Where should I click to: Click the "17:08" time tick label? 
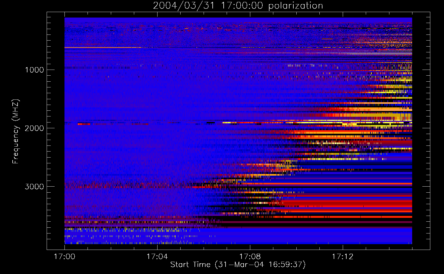click(x=250, y=257)
